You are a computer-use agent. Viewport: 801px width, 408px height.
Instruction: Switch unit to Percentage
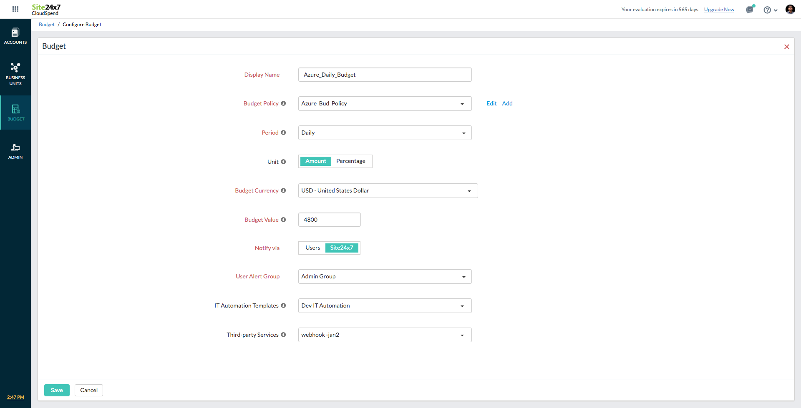pos(350,161)
